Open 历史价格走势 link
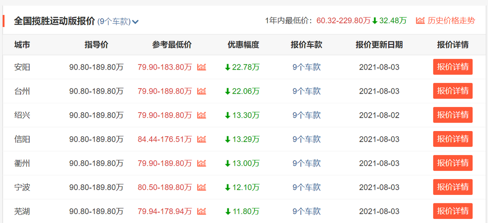Screen dimensions: 488x223 [451, 20]
